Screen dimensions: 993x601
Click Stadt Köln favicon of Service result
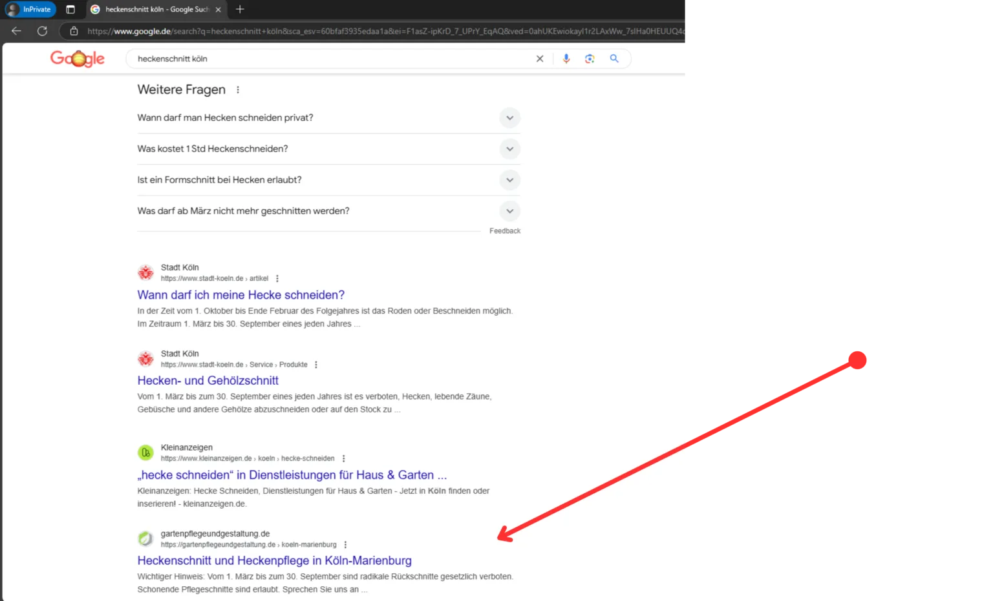click(x=146, y=358)
